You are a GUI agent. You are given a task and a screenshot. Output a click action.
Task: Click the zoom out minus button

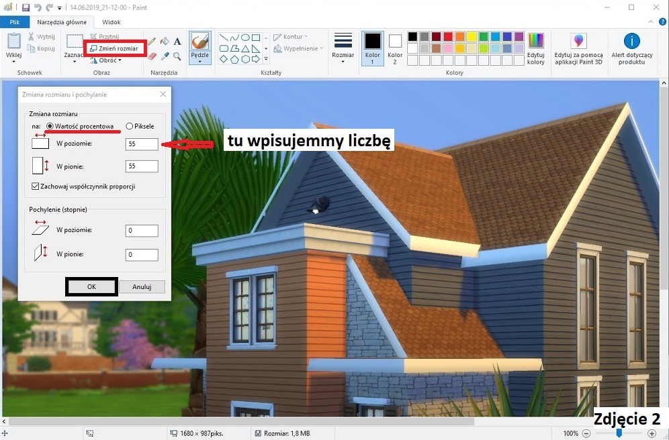pos(586,433)
